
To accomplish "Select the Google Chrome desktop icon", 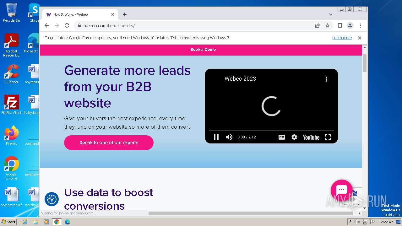I will point(11,168).
